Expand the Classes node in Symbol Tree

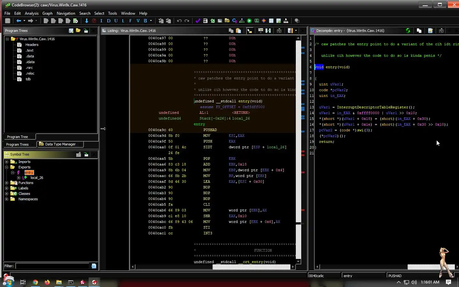click(7, 194)
